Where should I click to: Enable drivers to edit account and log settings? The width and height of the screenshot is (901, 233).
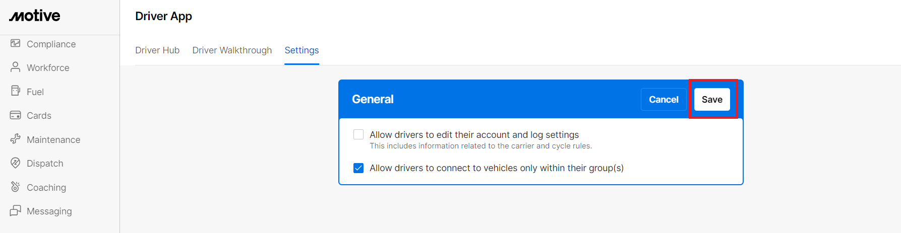358,134
